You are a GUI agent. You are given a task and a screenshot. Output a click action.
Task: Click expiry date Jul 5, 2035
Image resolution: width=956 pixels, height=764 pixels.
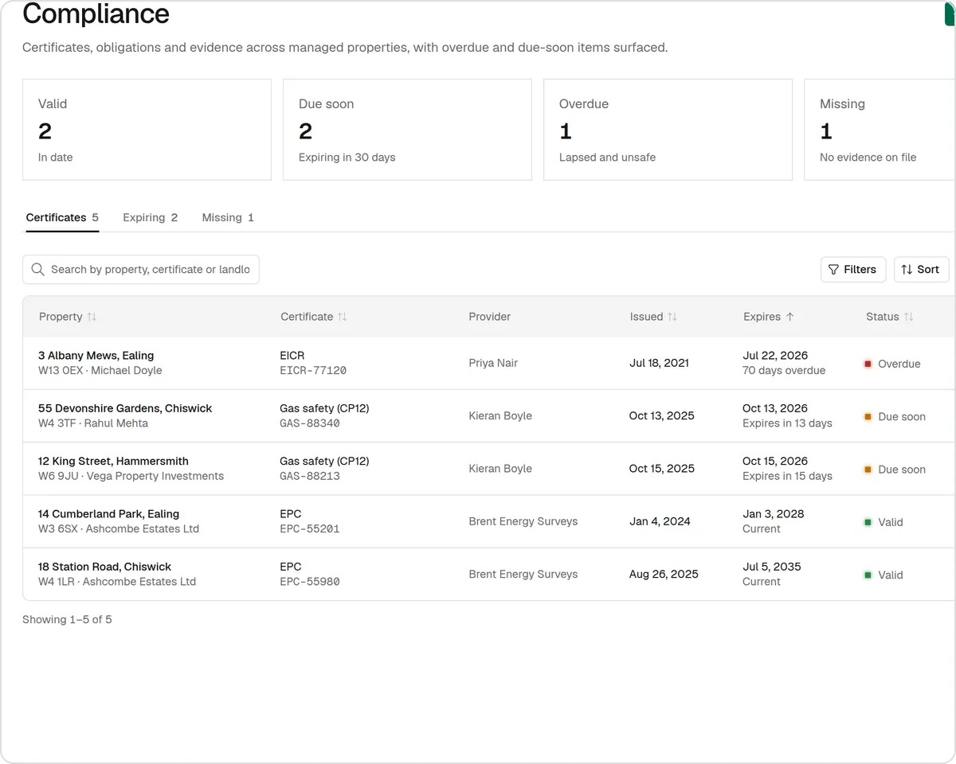(x=772, y=567)
